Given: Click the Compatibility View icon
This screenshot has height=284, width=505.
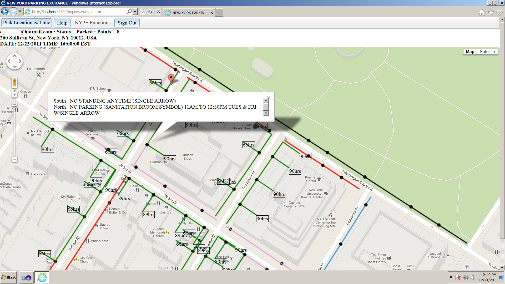Looking at the screenshot, I should pyautogui.click(x=143, y=12).
